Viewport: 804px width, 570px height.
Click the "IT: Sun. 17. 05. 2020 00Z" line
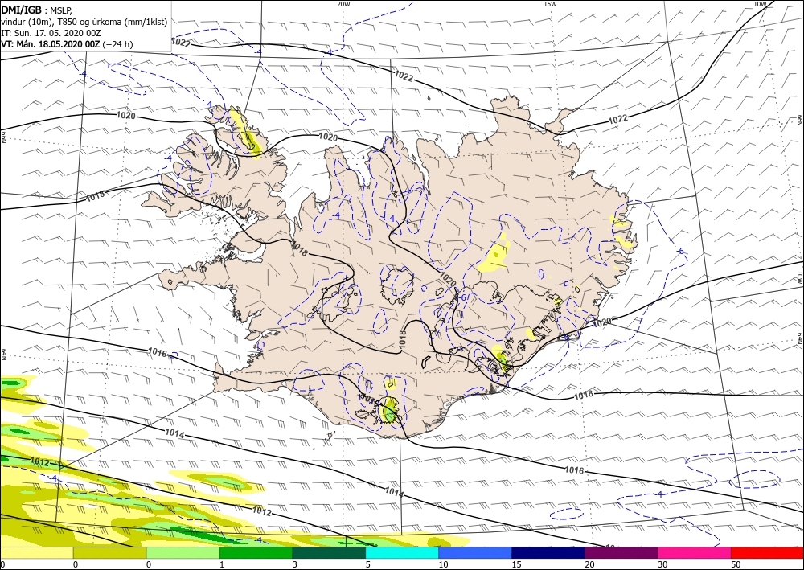(x=51, y=33)
